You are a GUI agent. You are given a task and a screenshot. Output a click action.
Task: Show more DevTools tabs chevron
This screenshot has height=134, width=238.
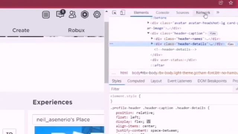[218, 12]
